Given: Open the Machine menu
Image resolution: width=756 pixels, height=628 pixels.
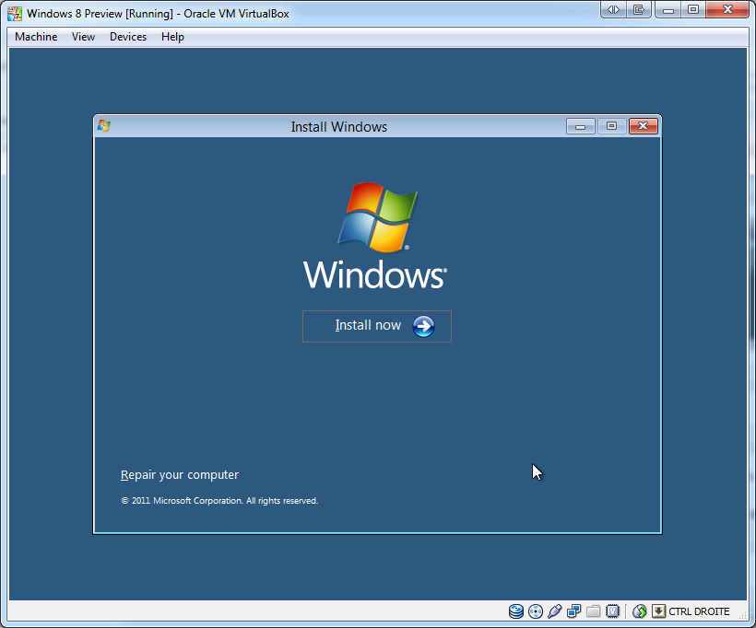Looking at the screenshot, I should click(x=36, y=37).
